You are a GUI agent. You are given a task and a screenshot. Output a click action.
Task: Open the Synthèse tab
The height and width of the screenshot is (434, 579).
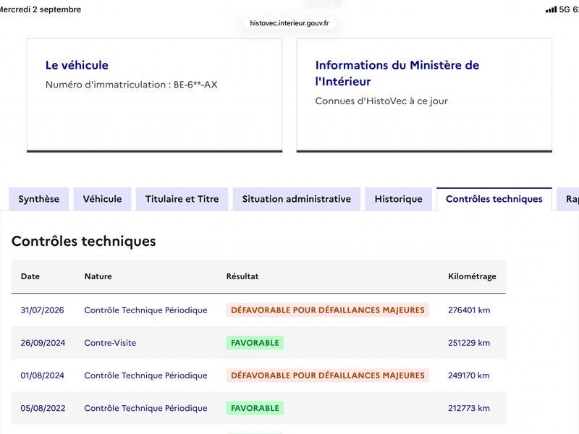[x=39, y=199]
